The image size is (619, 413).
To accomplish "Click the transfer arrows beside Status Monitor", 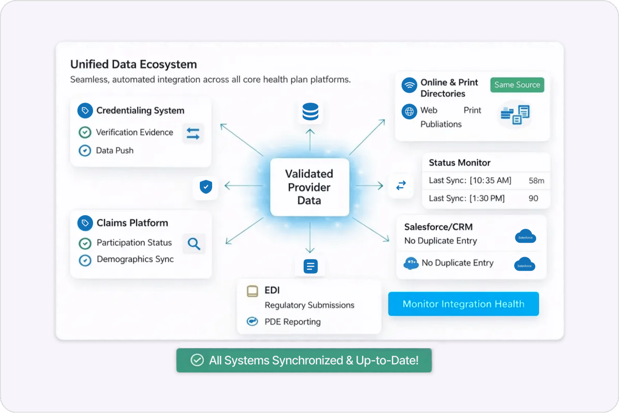I will [x=401, y=186].
